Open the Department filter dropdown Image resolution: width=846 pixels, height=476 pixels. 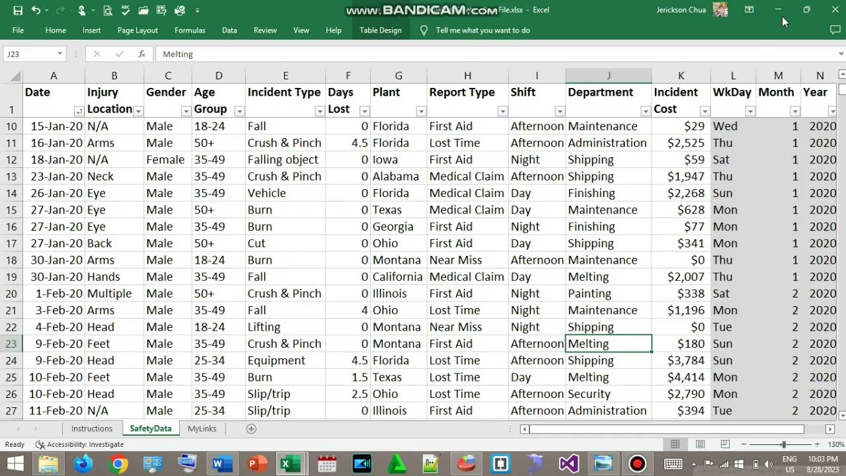645,111
